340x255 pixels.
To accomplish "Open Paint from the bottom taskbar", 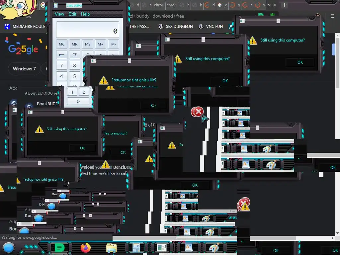I will point(214,247).
